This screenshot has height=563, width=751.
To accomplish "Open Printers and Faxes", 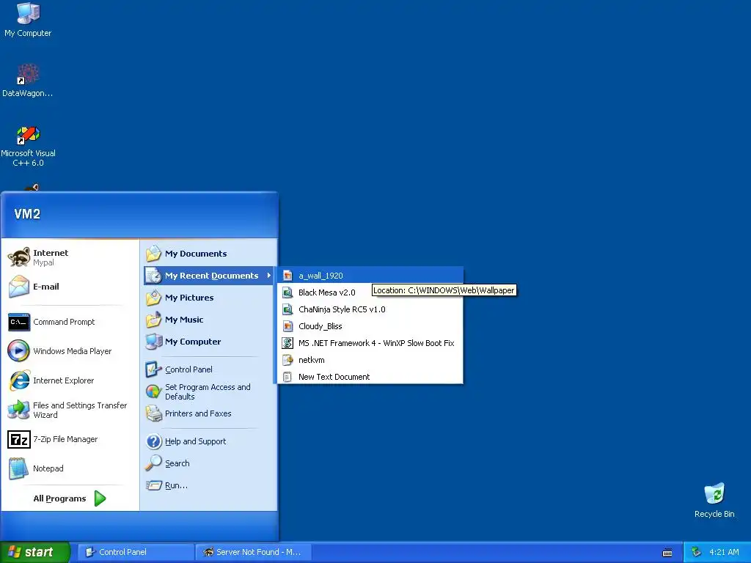I will [x=208, y=413].
